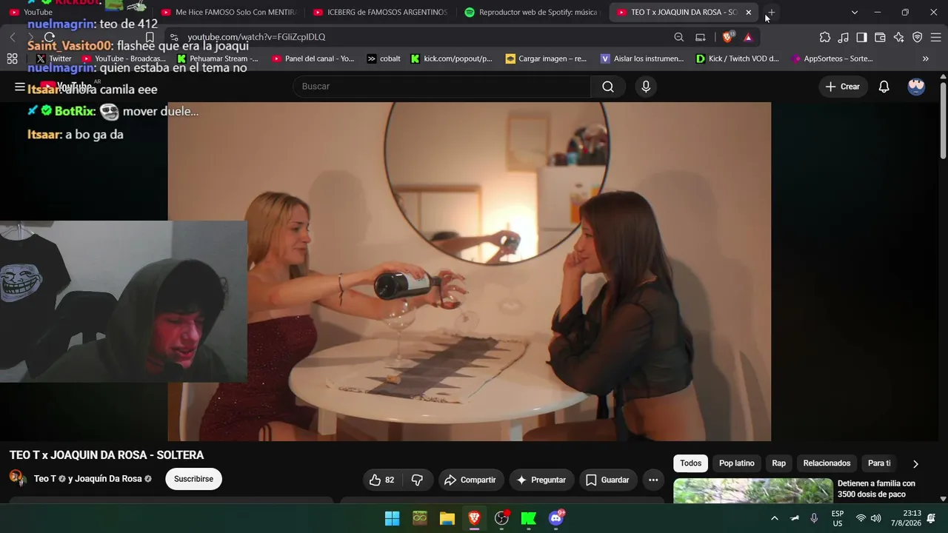Click the Crear create button
Viewport: 948px width, 533px height.
[x=842, y=87]
